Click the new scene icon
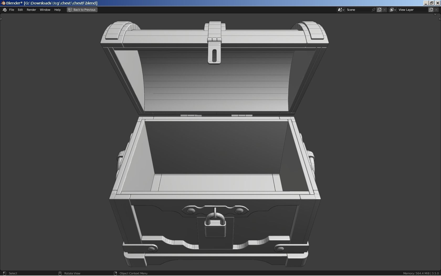Image resolution: width=441 pixels, height=276 pixels. (379, 10)
